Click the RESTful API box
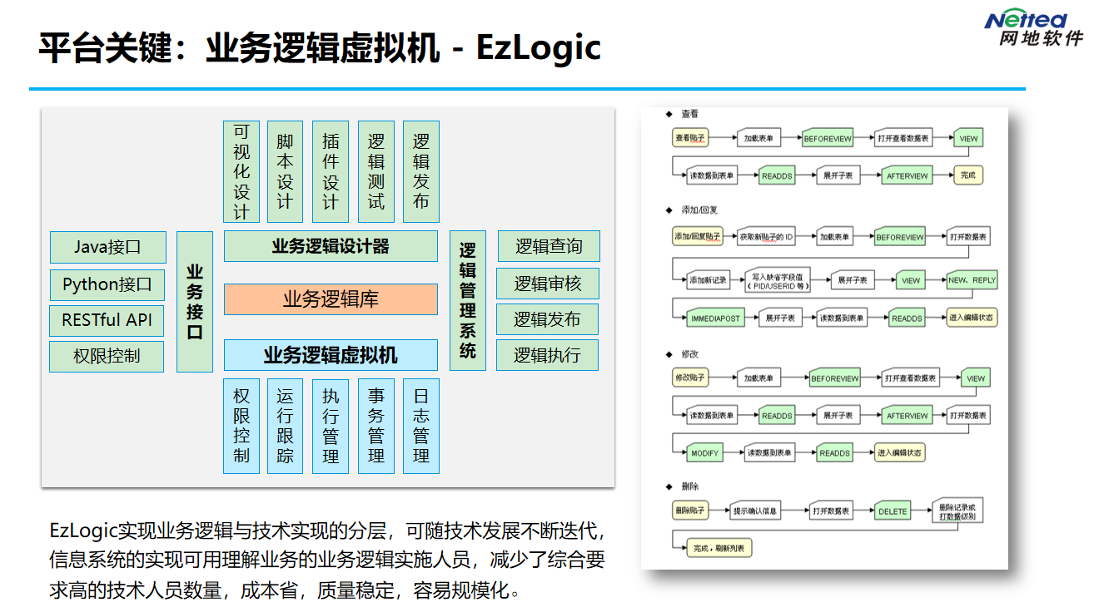Screen dimensions: 1099x612 [107, 320]
